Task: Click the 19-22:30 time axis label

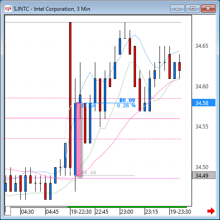Action: click(x=81, y=212)
